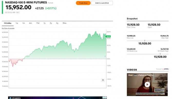Open the ad info icon on the banner

coord(103,97)
